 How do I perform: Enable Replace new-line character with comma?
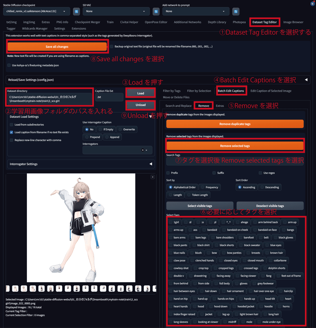(x=11, y=140)
